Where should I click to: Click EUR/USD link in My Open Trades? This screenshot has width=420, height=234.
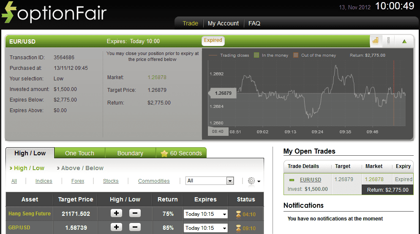coord(311,179)
